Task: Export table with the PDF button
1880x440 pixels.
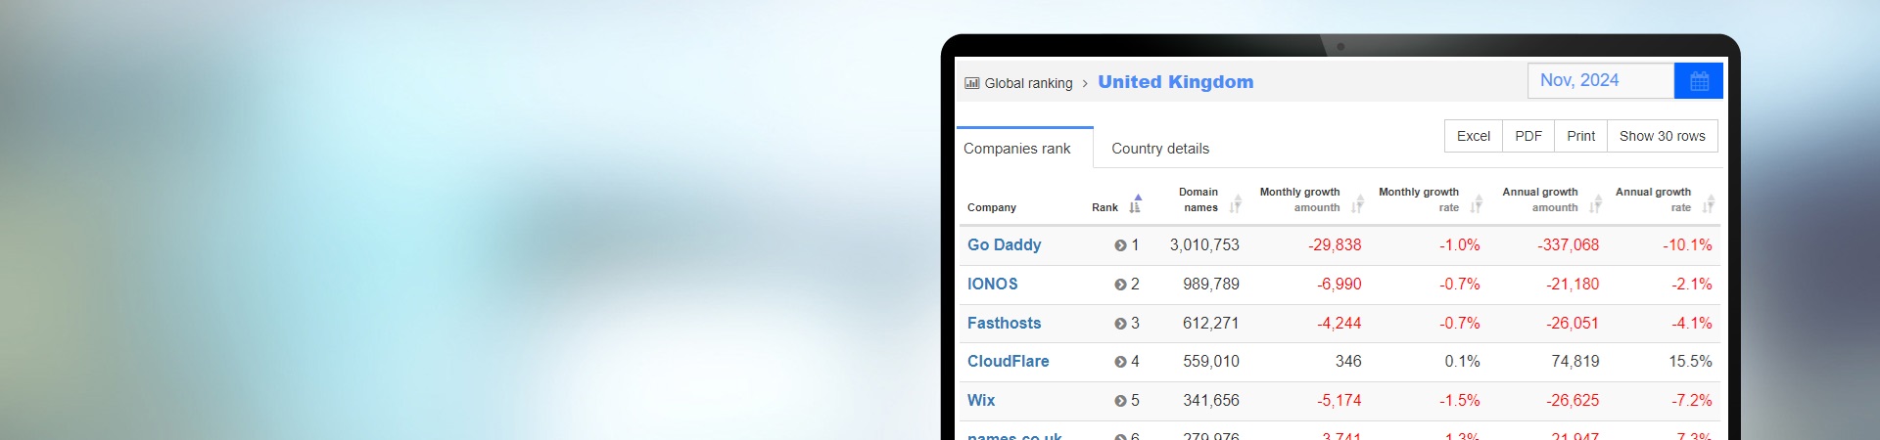Action: click(1528, 136)
